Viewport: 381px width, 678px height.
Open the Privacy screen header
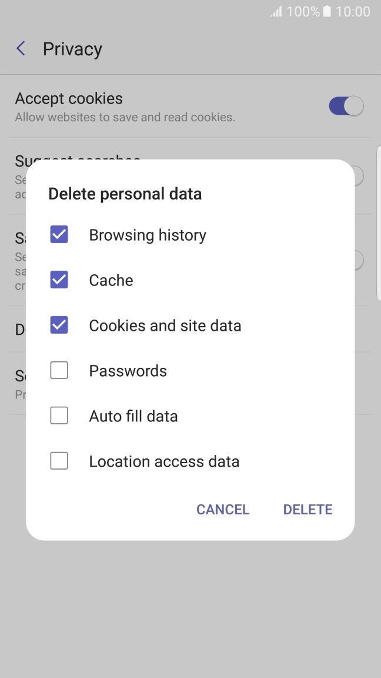click(72, 48)
